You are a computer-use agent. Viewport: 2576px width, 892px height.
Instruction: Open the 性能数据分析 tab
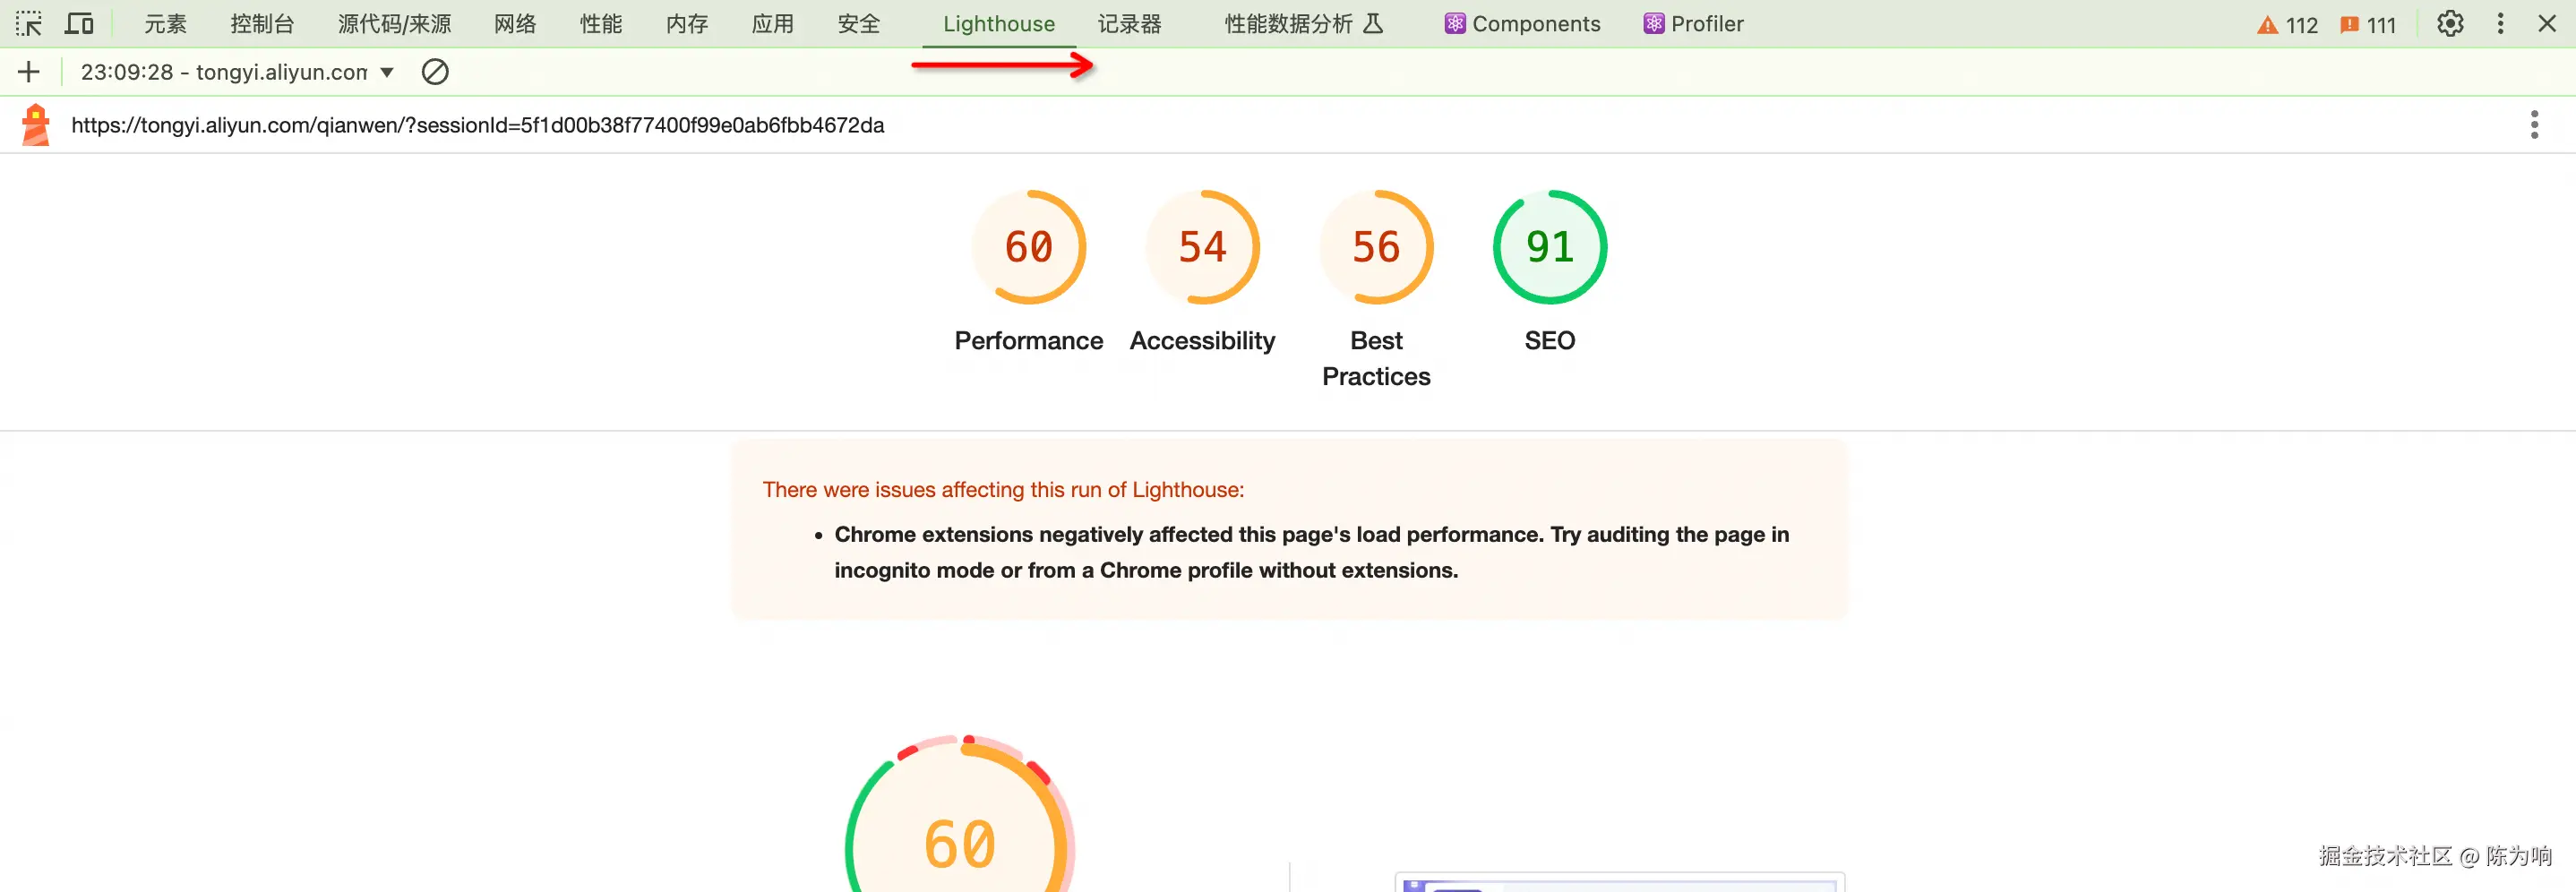[x=1304, y=24]
